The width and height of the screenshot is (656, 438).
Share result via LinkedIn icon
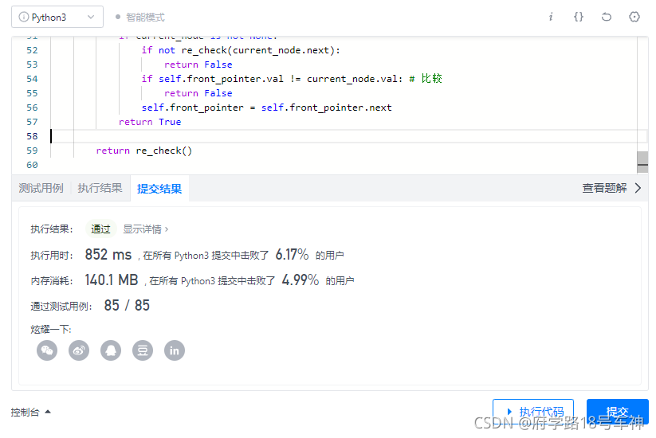pos(175,350)
